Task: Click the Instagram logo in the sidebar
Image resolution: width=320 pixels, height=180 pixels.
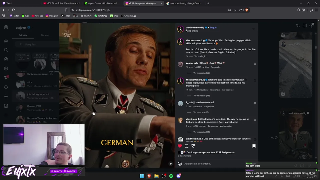Action: [x=6, y=27]
